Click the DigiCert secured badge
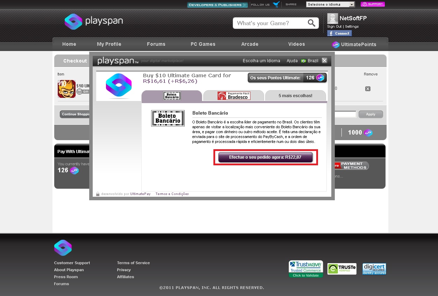 pos(374,269)
